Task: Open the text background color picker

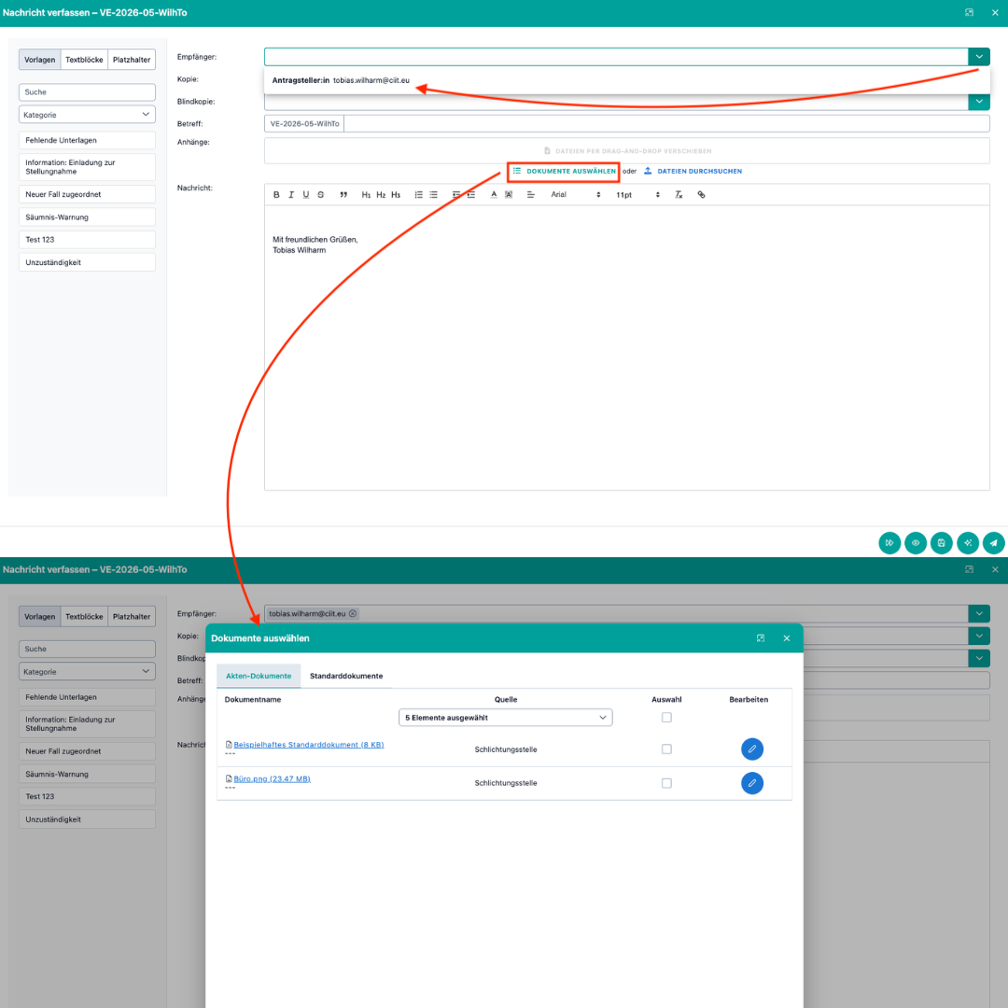Action: tap(509, 195)
